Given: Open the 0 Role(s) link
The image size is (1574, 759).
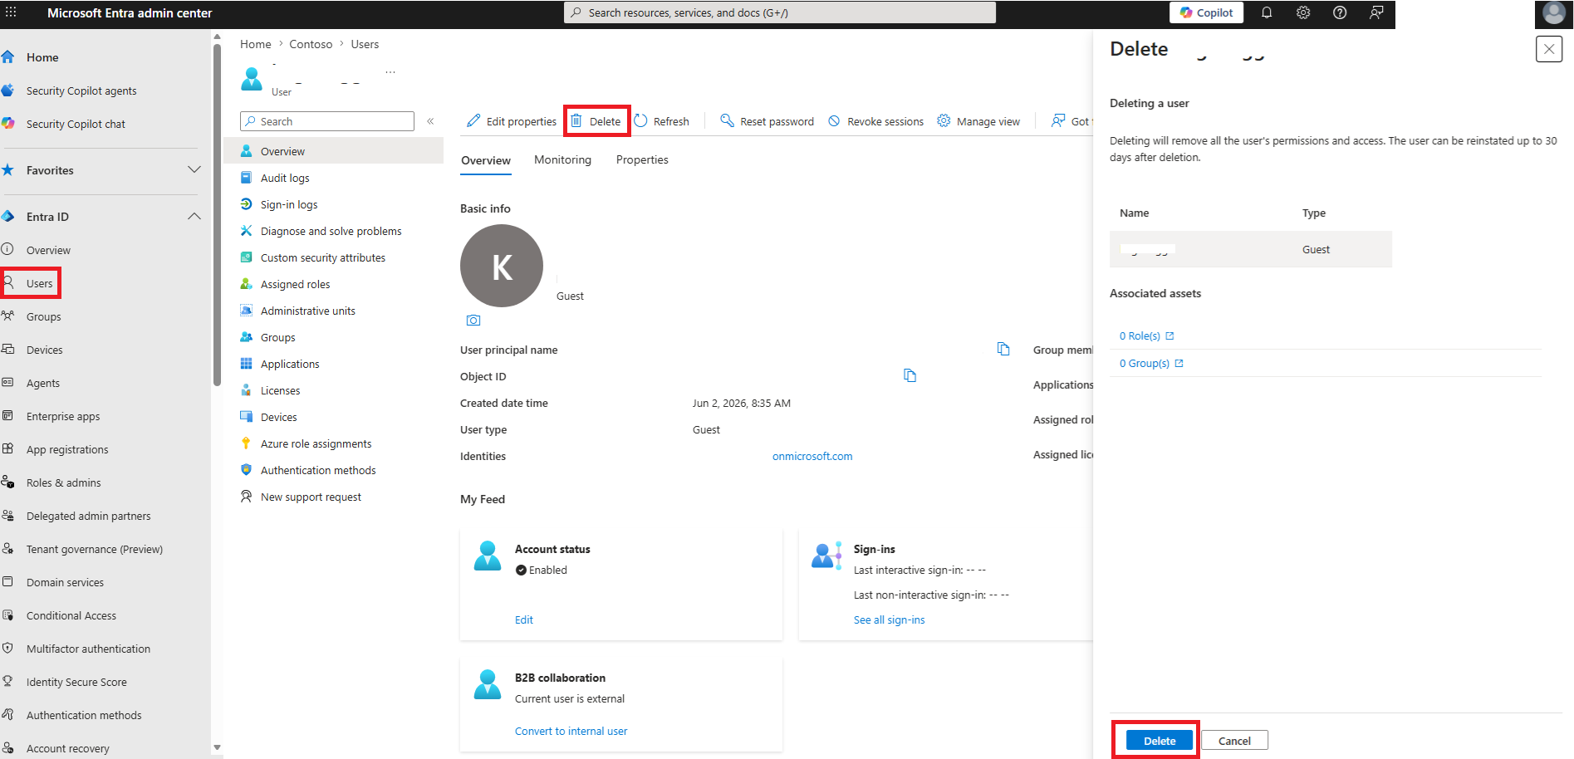Looking at the screenshot, I should 1146,335.
